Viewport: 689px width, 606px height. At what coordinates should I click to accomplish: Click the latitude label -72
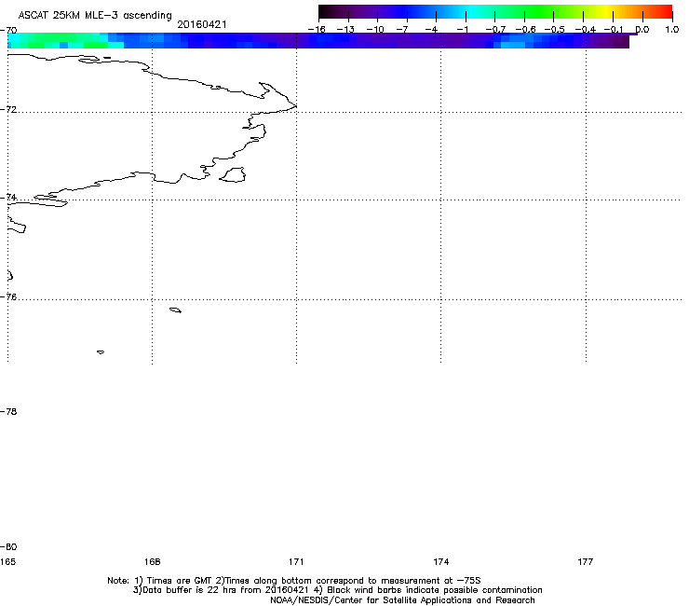[8, 109]
